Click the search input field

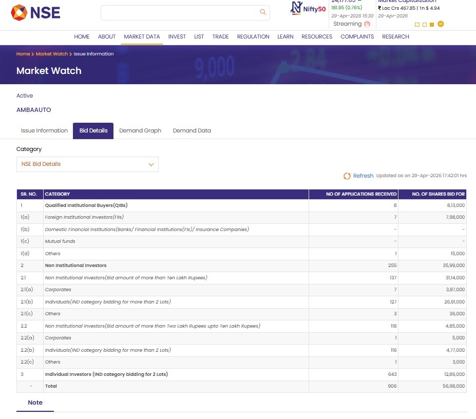[185, 12]
